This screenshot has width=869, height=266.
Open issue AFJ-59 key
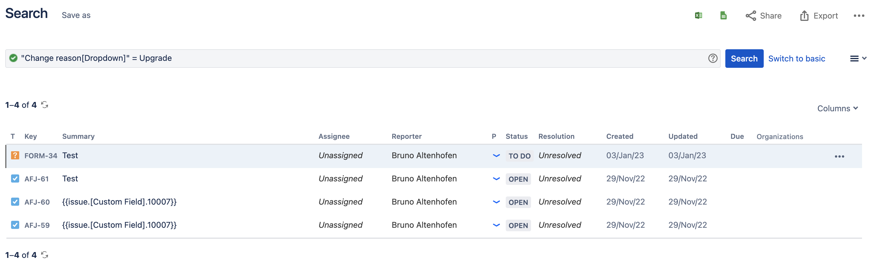[37, 225]
